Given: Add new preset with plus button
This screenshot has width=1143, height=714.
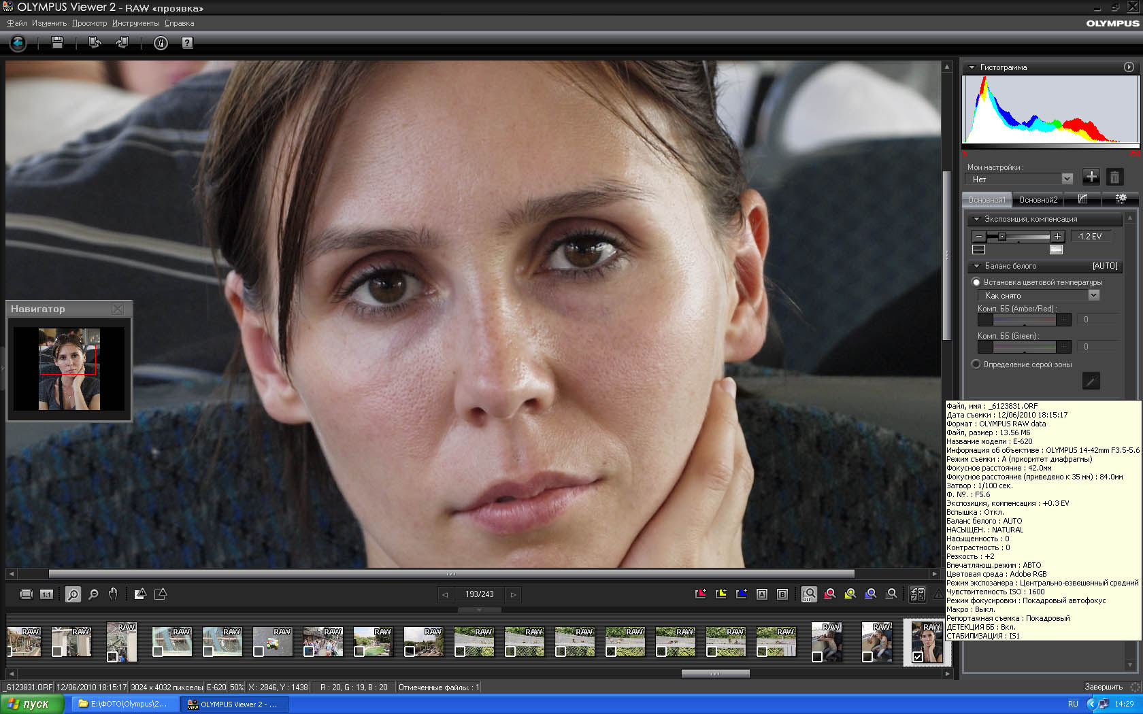Looking at the screenshot, I should [1091, 177].
